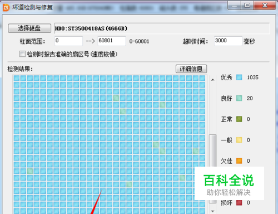Image resolution: width=278 pixels, height=214 pixels.
Task: Click the 一般 yellow color swatch
Action: 239,140
